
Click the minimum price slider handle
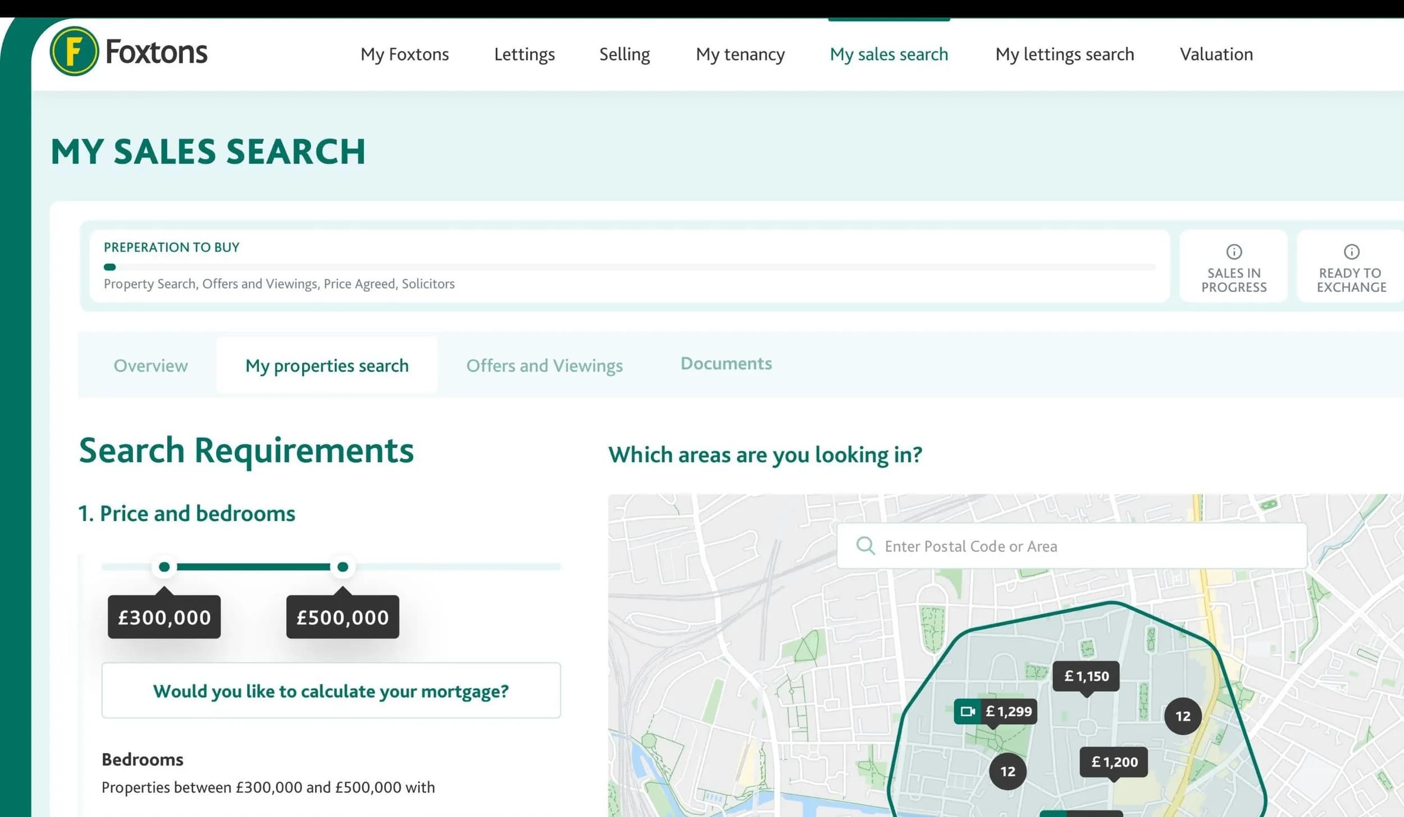pos(164,567)
